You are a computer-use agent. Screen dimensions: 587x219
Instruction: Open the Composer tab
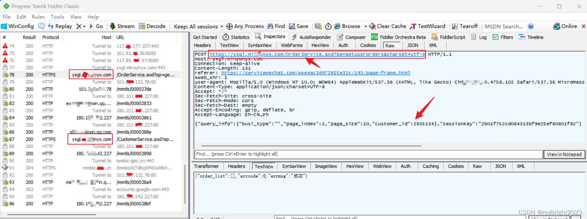tap(351, 37)
